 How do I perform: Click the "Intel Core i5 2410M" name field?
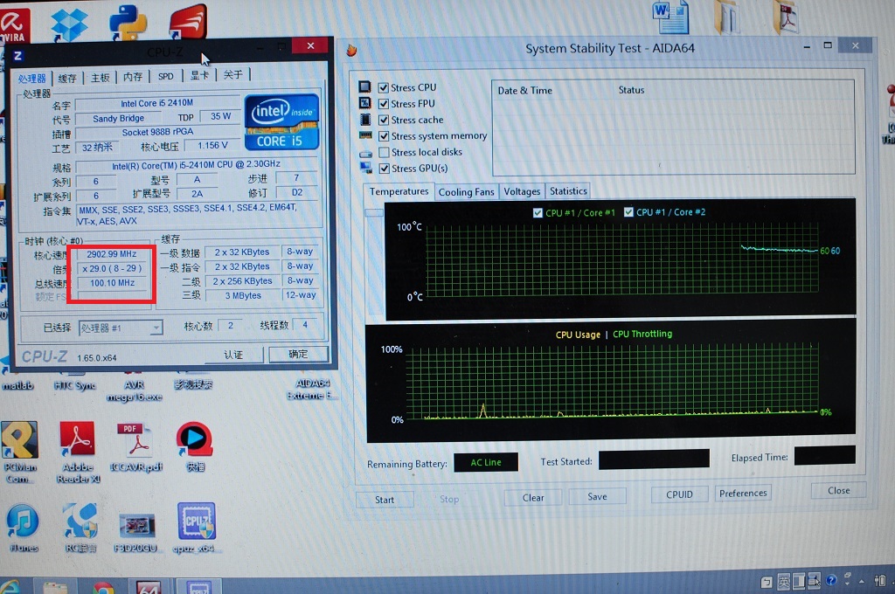[x=157, y=103]
